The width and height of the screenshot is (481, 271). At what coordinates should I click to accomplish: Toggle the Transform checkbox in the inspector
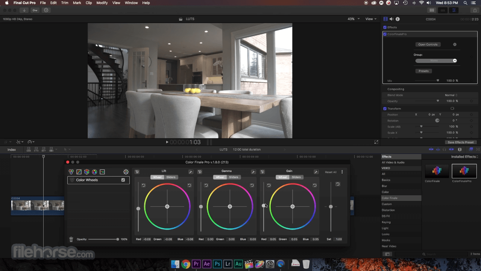385,109
